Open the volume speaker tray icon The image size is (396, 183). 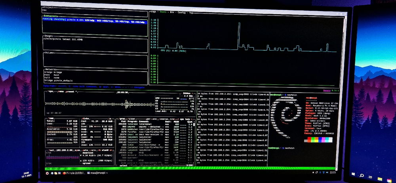[x=327, y=172]
